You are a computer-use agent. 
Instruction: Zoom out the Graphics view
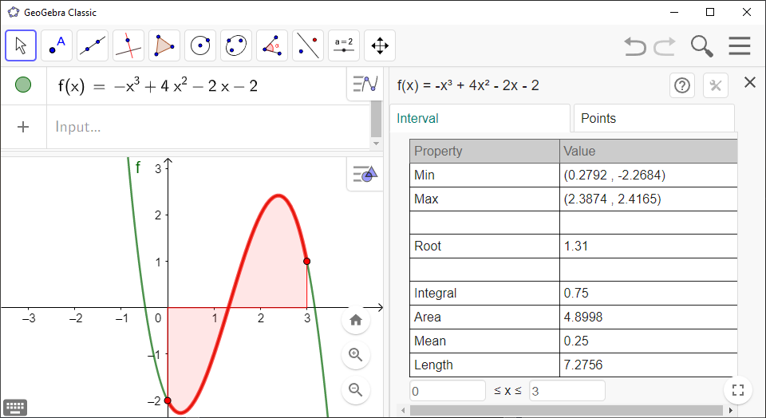point(356,389)
